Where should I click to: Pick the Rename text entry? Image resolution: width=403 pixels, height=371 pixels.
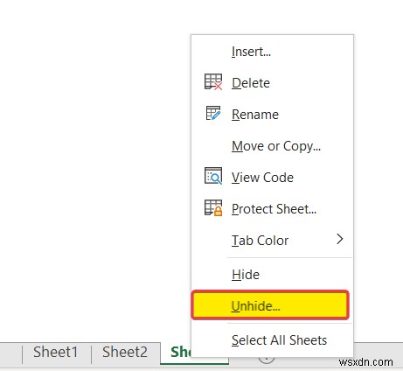tap(255, 115)
